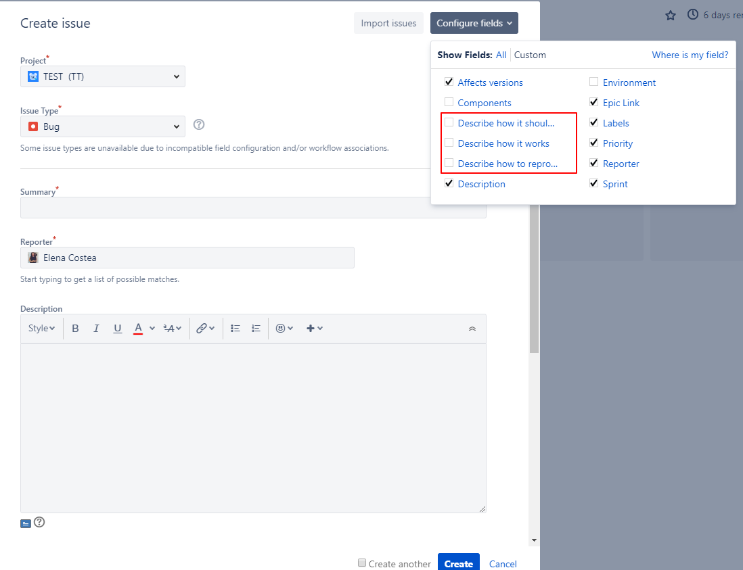The image size is (743, 570).
Task: Apply italic formatting
Action: point(96,328)
